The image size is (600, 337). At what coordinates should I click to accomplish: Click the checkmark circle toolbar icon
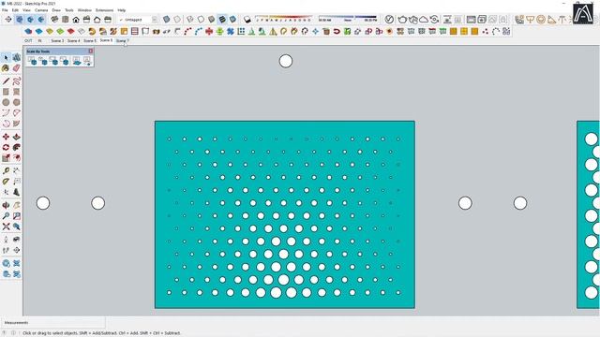[x=389, y=19]
